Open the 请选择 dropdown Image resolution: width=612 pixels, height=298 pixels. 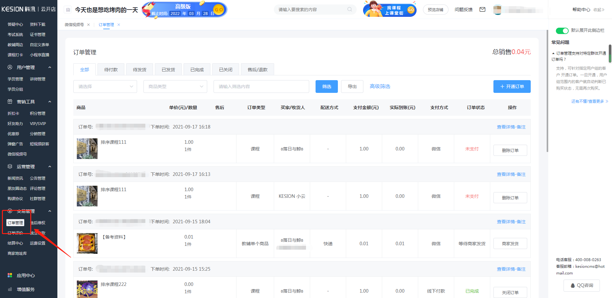pos(105,87)
